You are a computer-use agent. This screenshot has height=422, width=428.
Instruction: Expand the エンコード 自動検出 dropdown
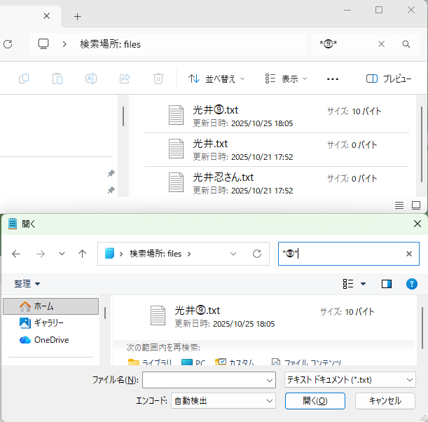coord(223,401)
